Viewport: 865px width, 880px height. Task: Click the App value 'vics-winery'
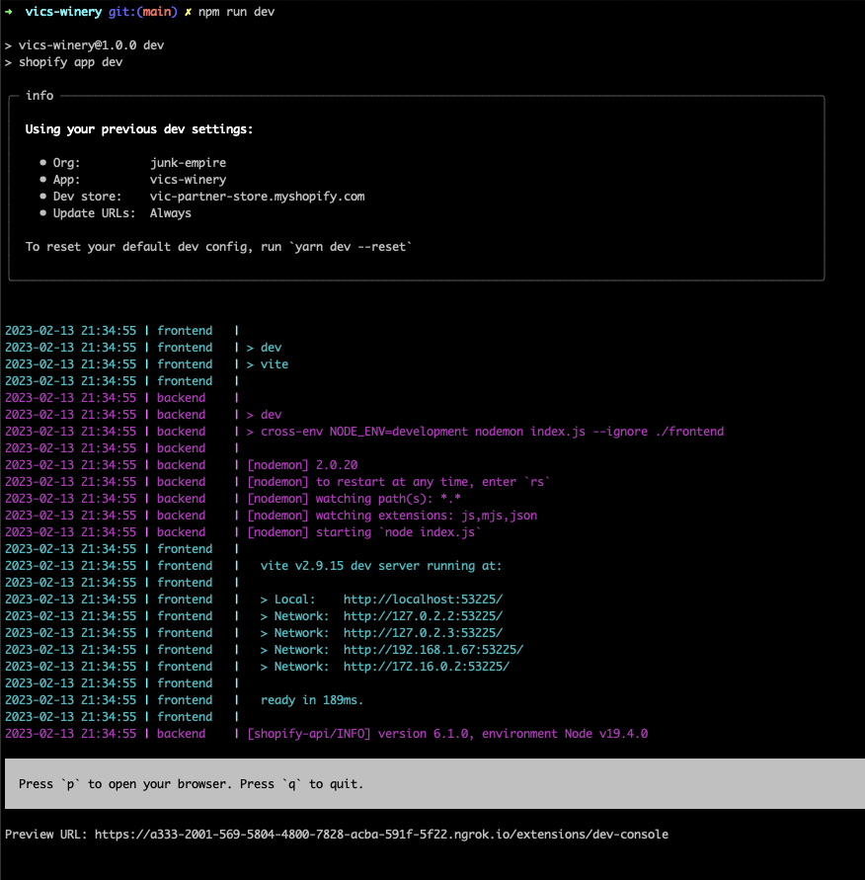pos(188,180)
